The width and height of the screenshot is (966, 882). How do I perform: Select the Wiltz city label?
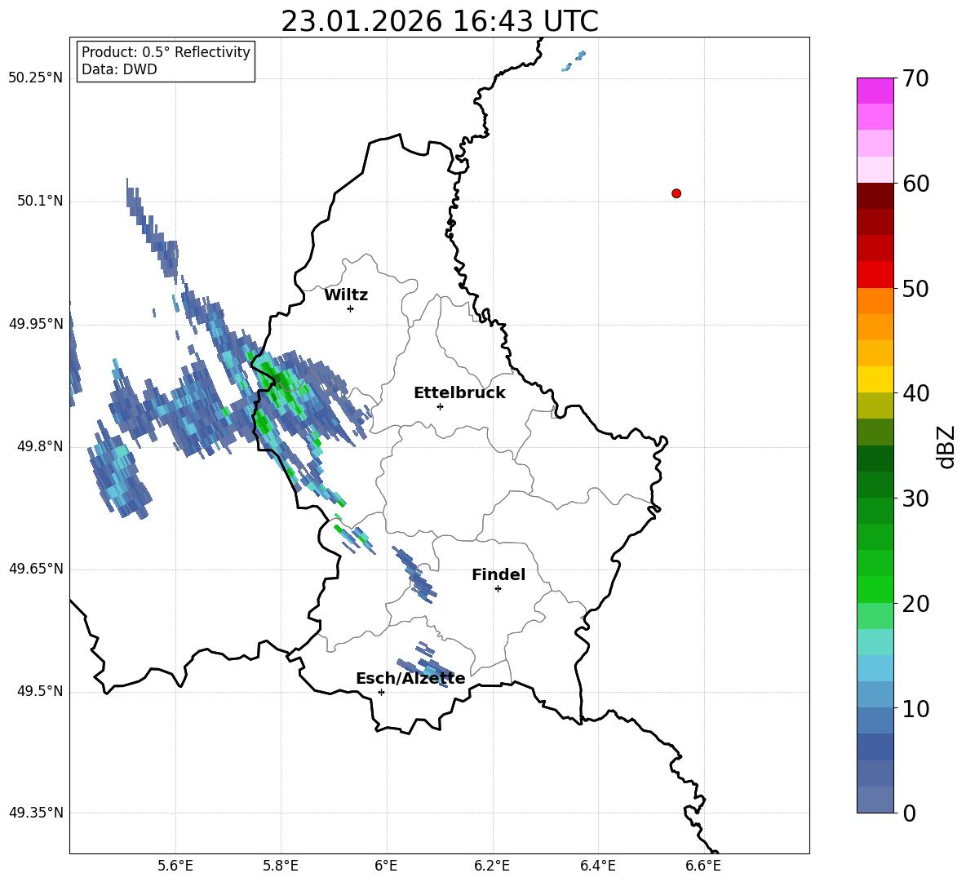pyautogui.click(x=346, y=295)
